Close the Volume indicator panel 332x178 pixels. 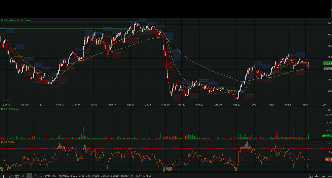pyautogui.click(x=329, y=110)
